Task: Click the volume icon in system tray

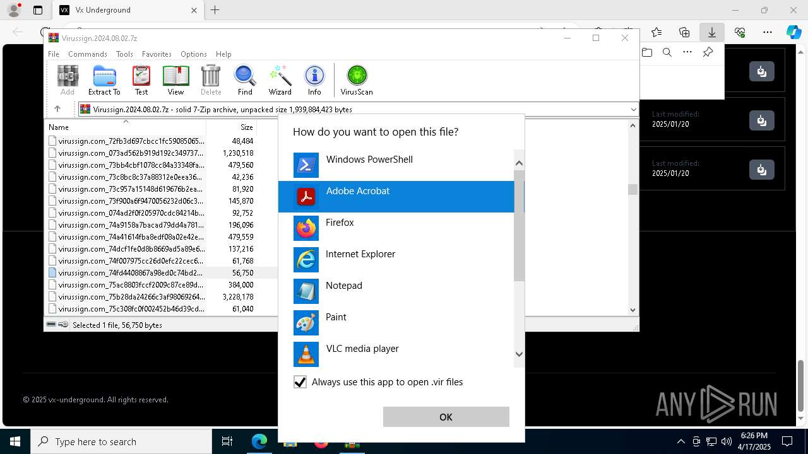Action: (x=727, y=441)
